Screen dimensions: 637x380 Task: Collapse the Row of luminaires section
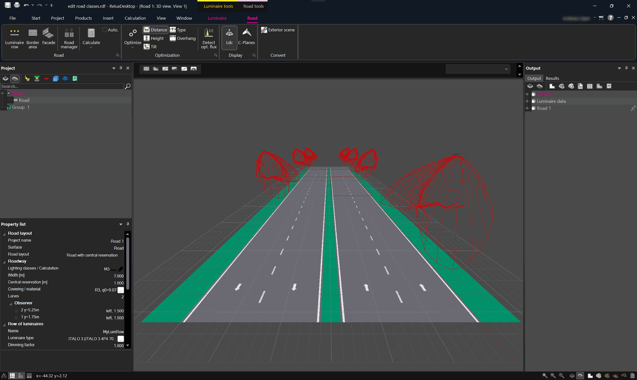coord(4,324)
